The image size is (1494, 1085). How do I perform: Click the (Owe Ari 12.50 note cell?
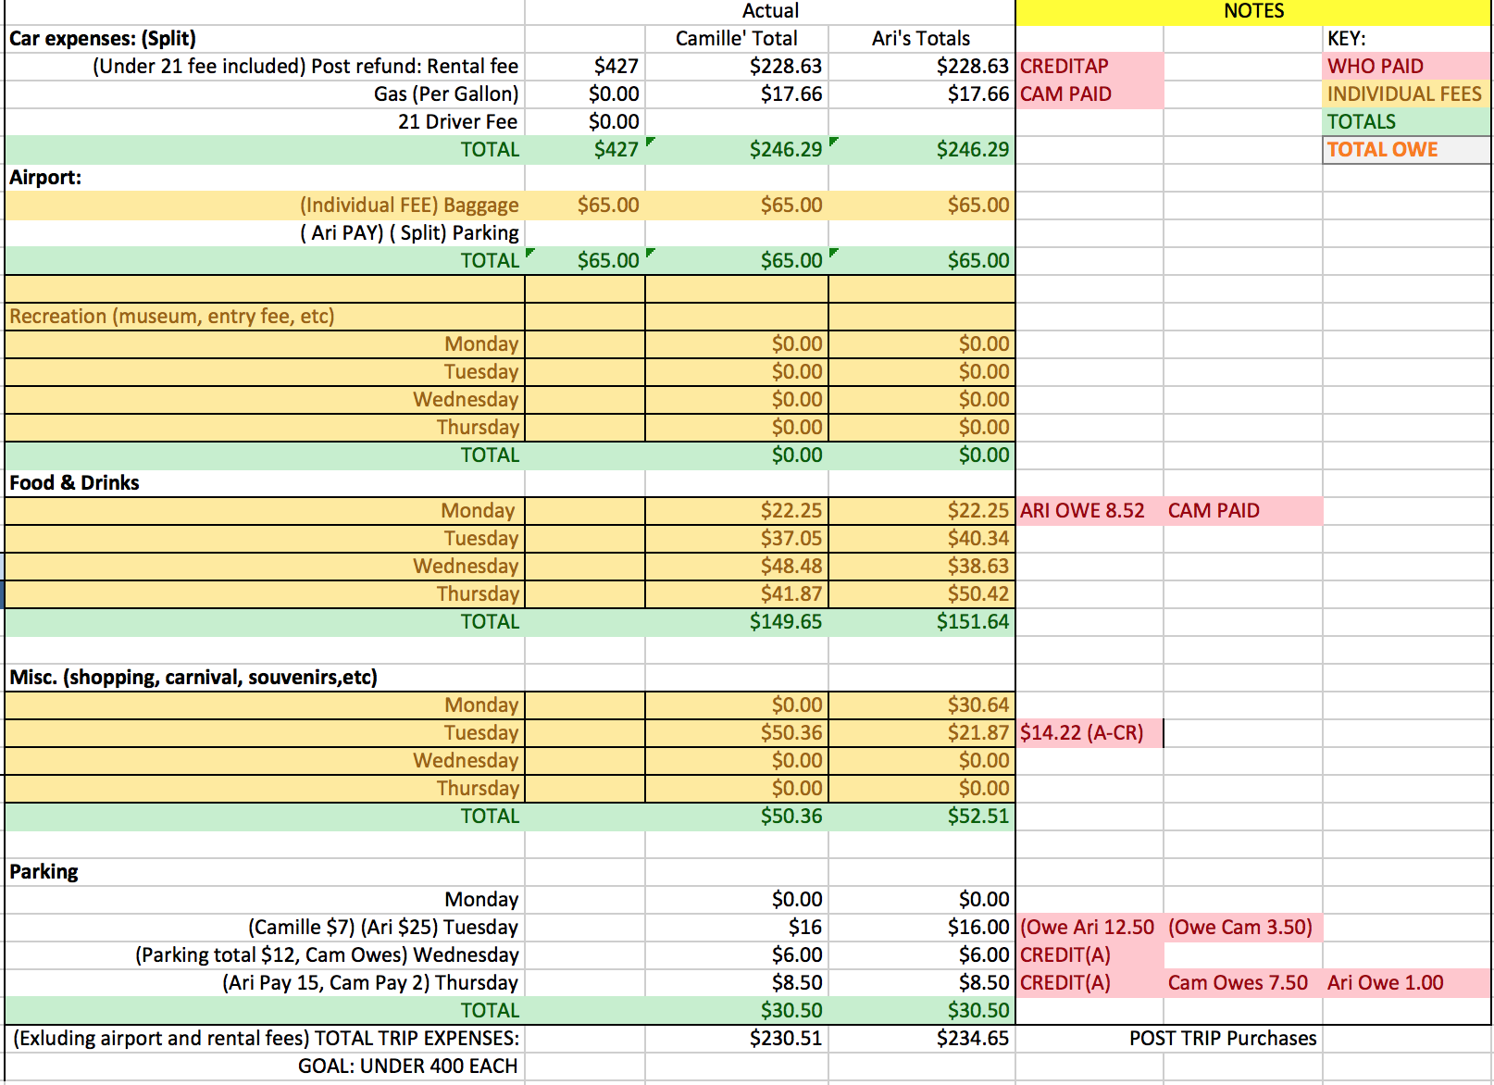click(x=1089, y=928)
